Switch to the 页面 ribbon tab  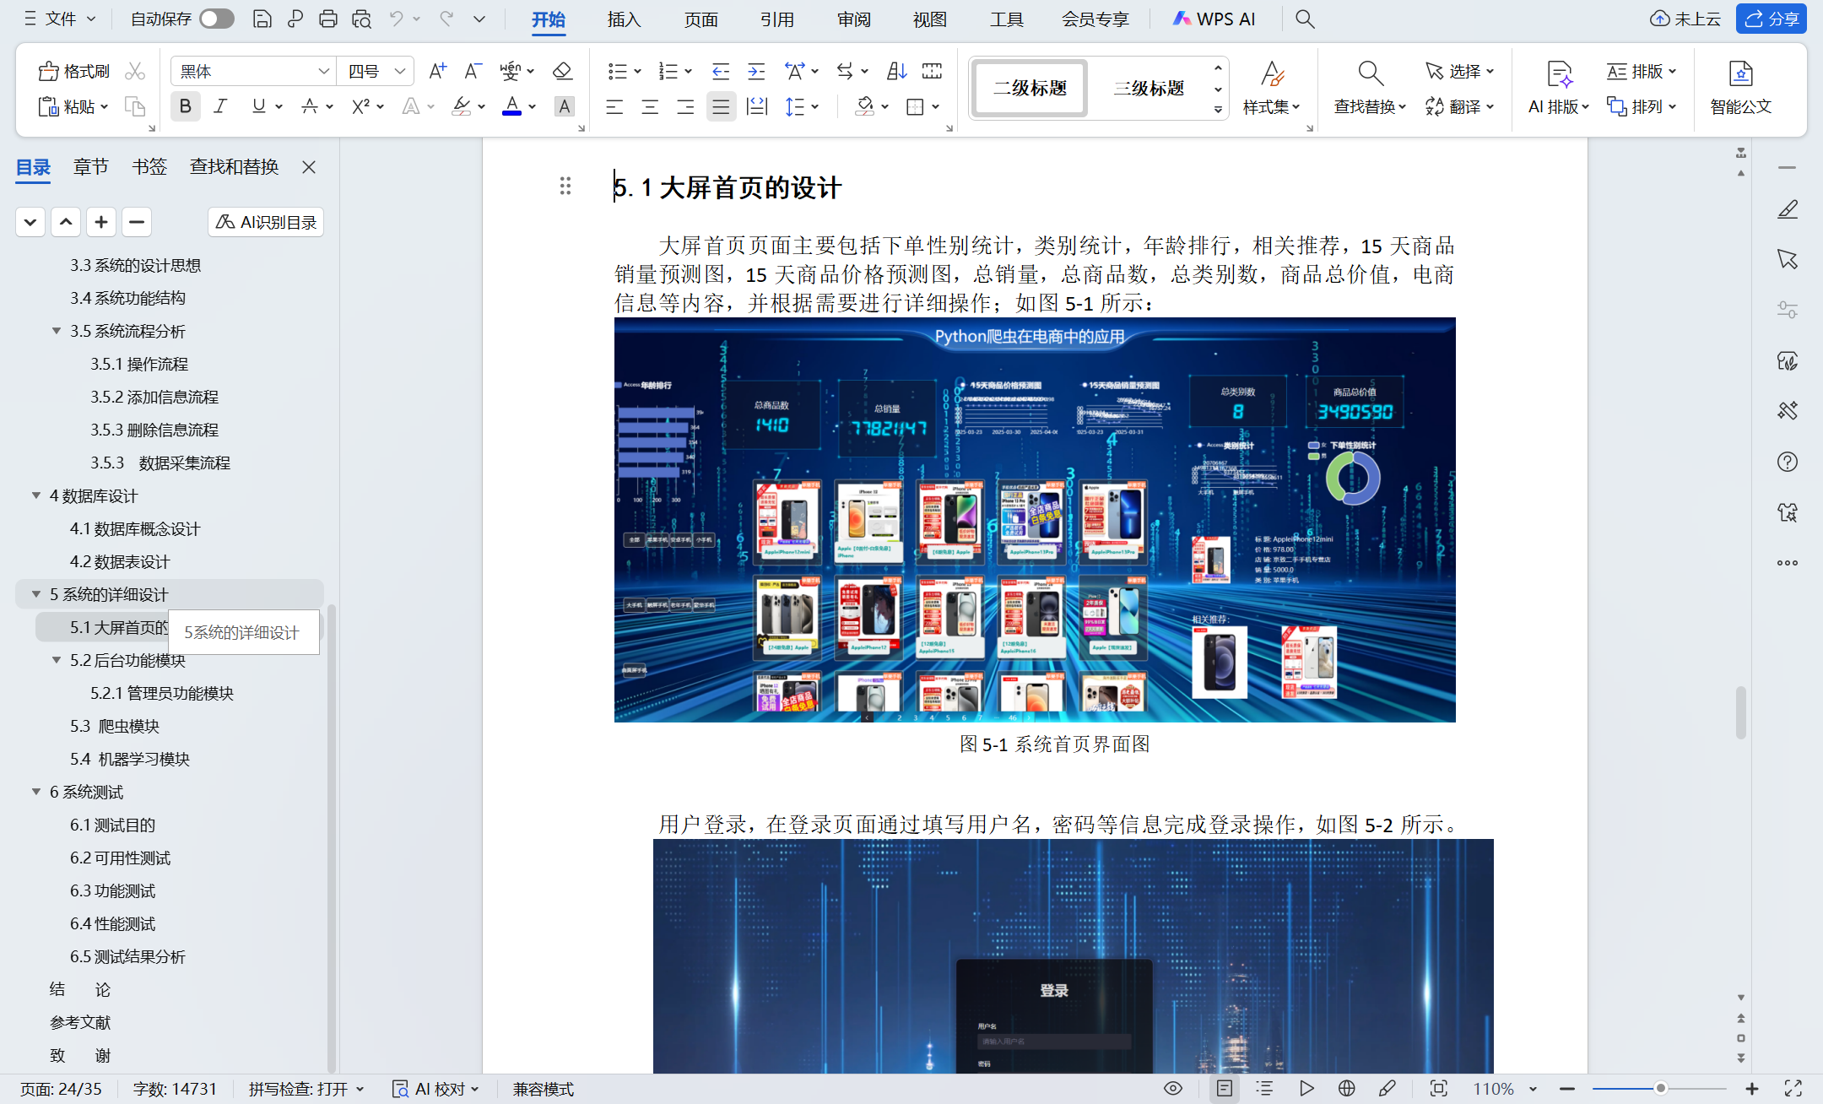point(701,19)
